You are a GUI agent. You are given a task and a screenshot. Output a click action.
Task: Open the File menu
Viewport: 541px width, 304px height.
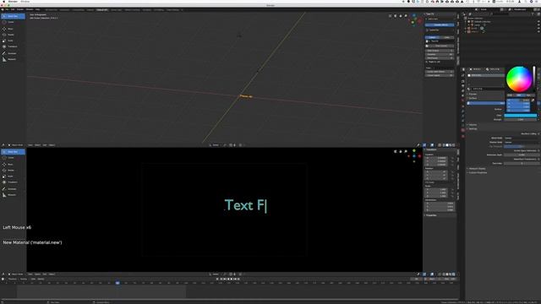[7, 9]
